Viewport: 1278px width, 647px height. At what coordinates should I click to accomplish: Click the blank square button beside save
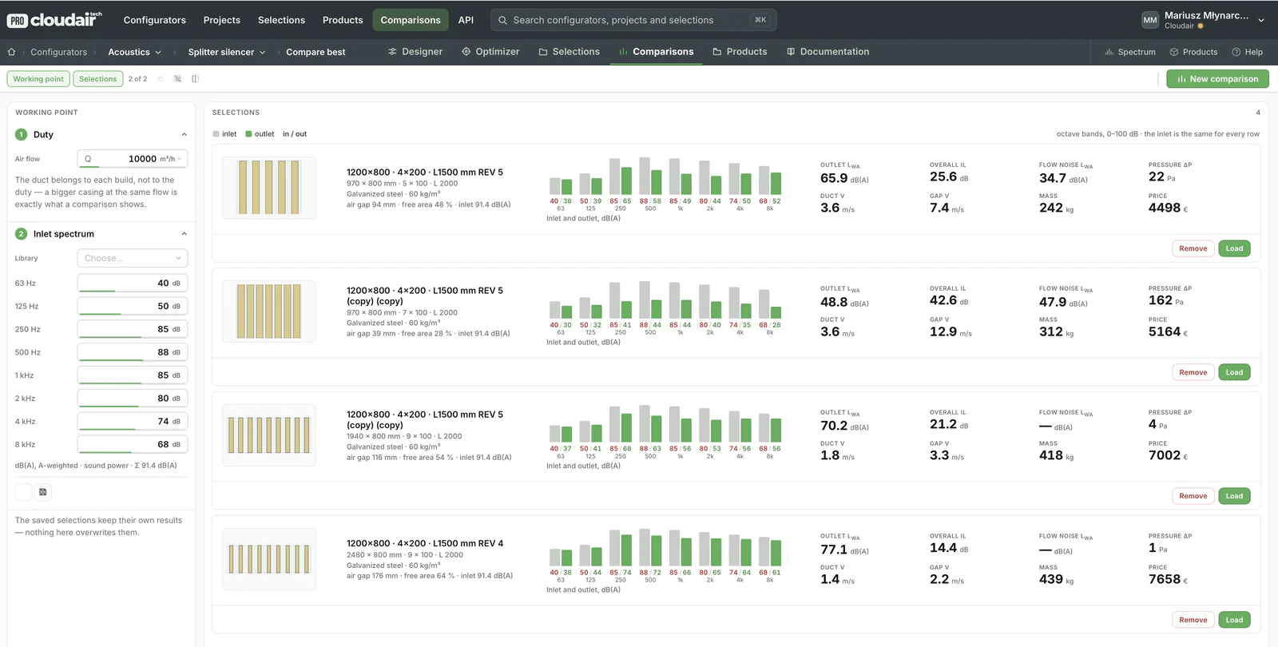[24, 492]
